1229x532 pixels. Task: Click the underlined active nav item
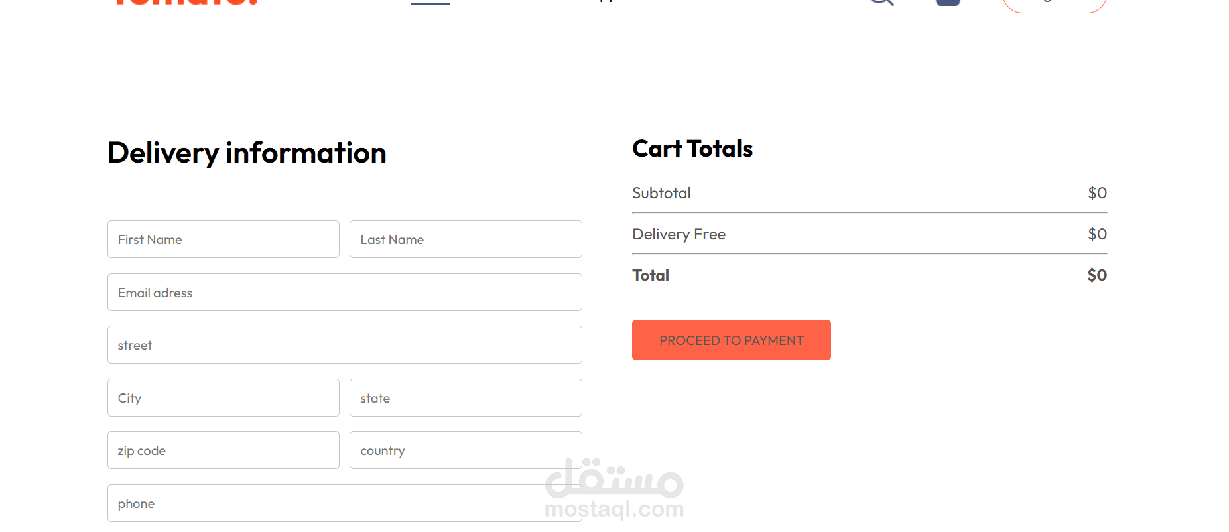430,1
